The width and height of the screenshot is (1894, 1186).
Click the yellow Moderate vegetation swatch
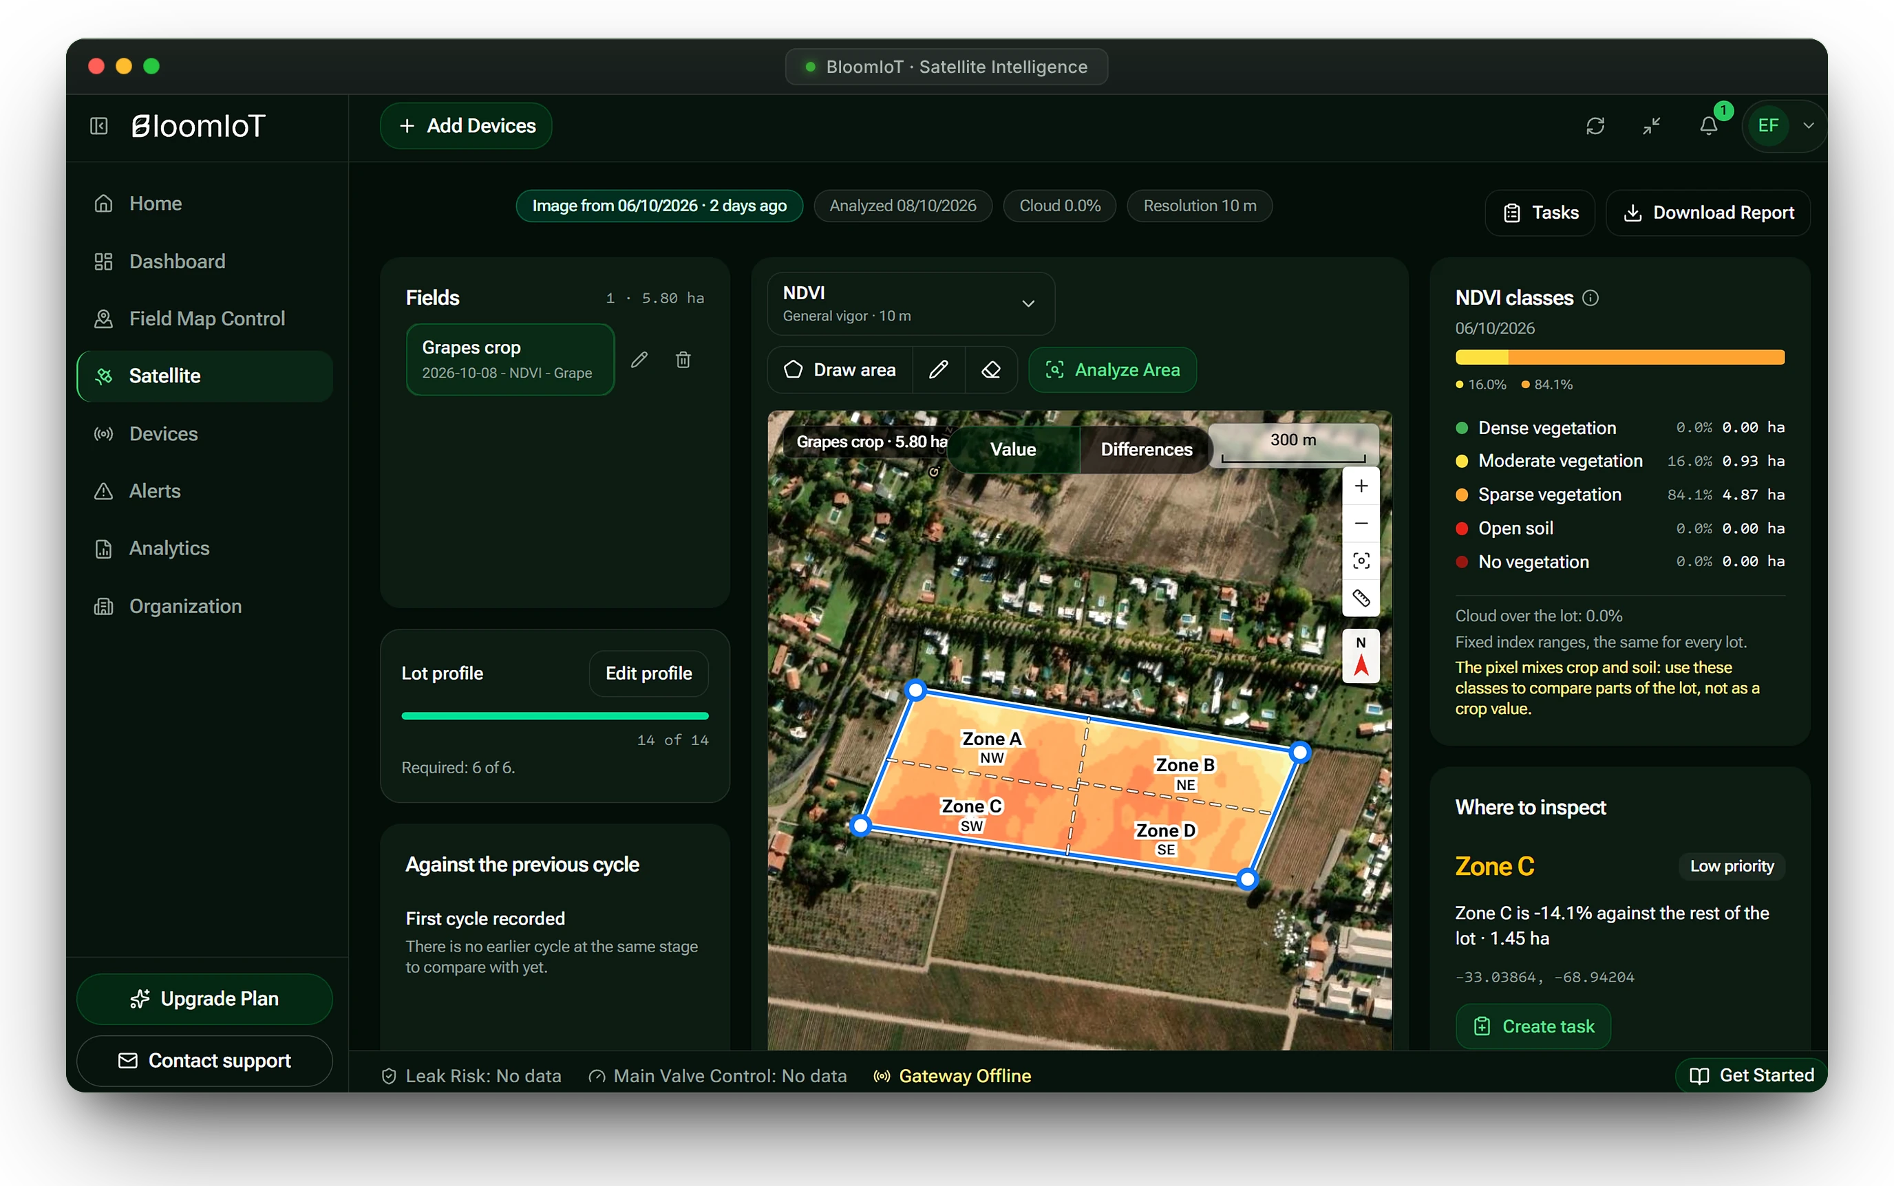tap(1462, 461)
